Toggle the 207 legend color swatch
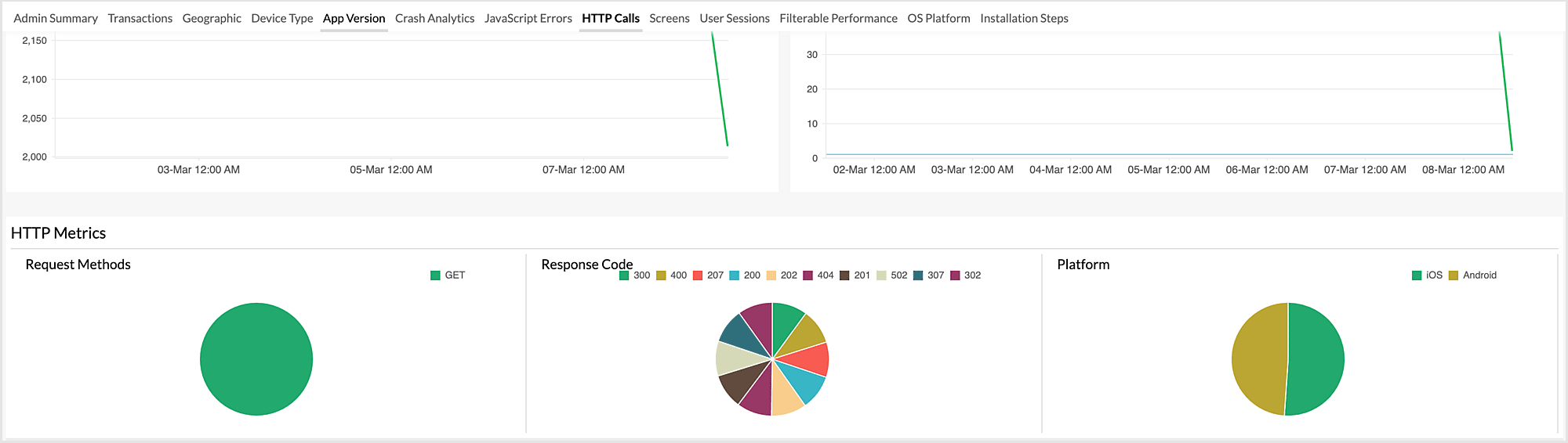The height and width of the screenshot is (443, 1568). tap(698, 276)
